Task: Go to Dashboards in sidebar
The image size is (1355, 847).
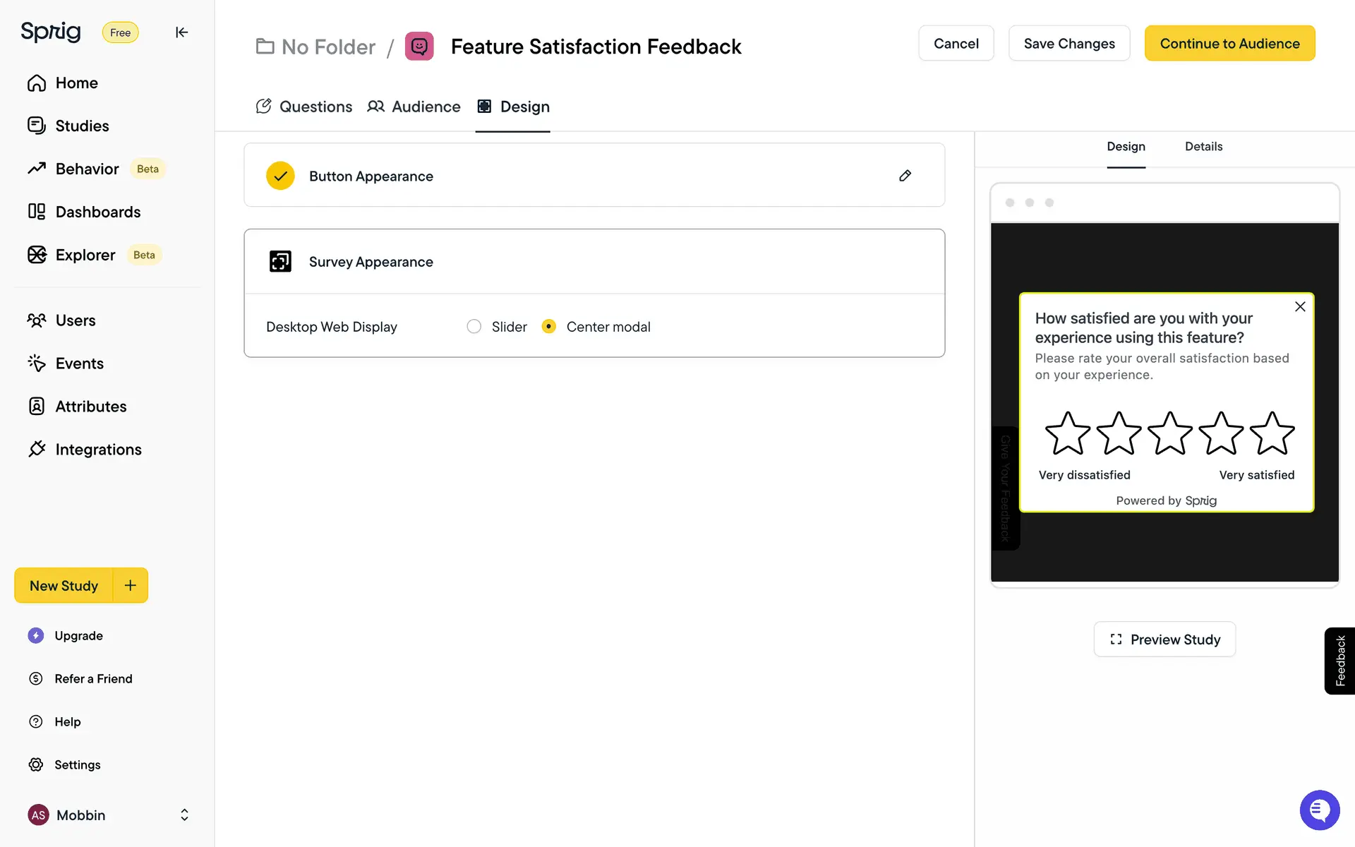Action: click(x=97, y=212)
